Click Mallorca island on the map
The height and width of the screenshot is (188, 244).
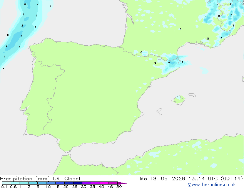178,100
